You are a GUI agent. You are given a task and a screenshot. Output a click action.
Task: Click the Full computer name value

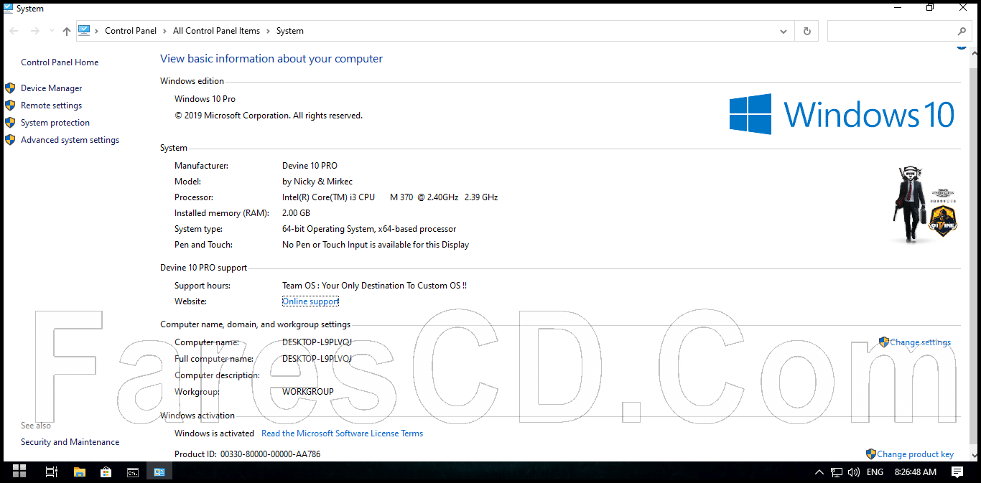coord(317,359)
